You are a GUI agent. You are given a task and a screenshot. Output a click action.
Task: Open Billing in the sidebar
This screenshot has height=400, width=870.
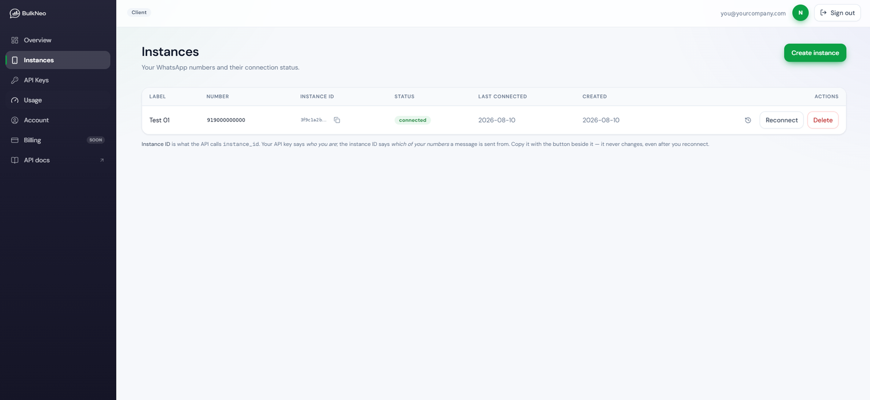(58, 140)
